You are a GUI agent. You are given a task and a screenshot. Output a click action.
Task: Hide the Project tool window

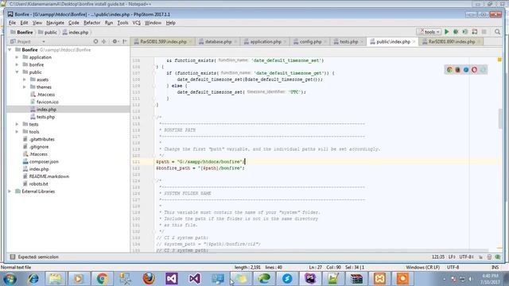(x=125, y=41)
